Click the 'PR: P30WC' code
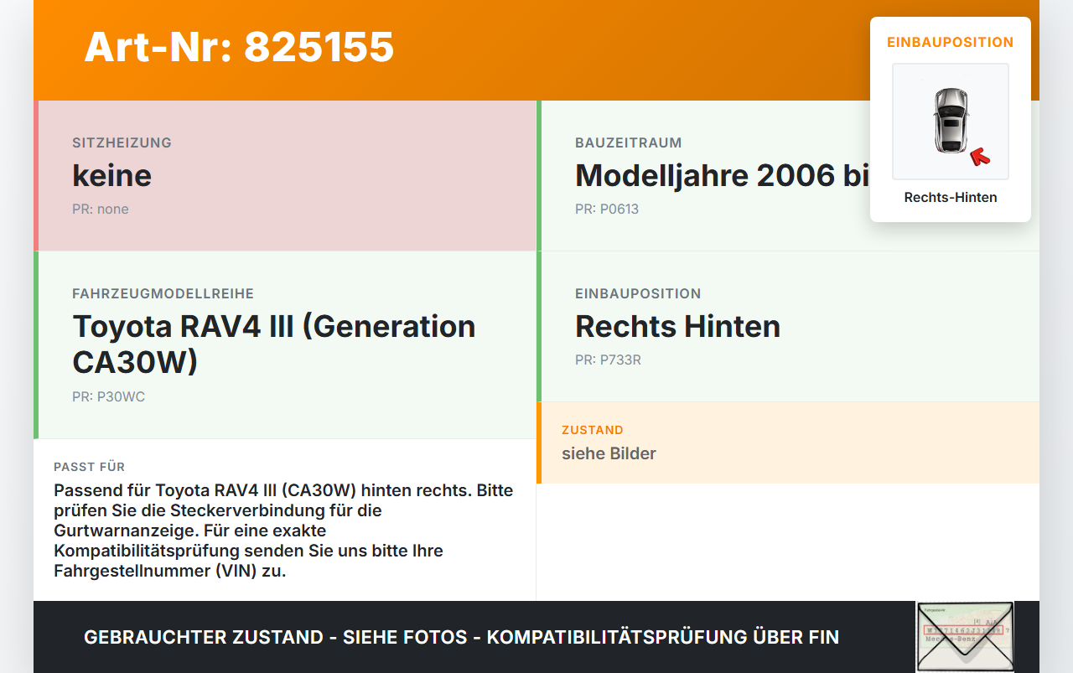This screenshot has height=673, width=1073. [x=108, y=397]
